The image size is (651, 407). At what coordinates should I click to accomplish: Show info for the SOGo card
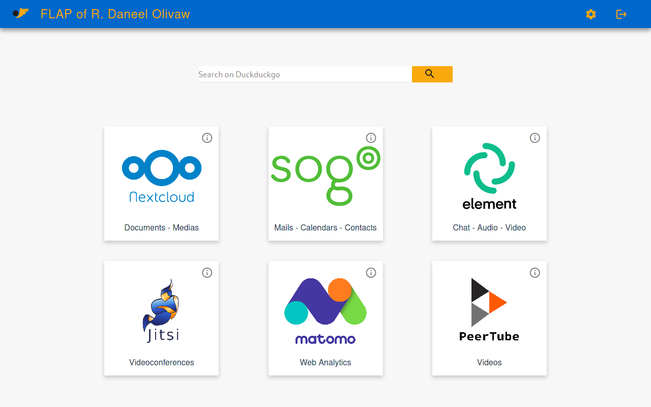[x=371, y=138]
